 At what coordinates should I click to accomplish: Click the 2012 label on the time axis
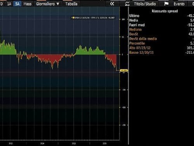click(x=10, y=143)
